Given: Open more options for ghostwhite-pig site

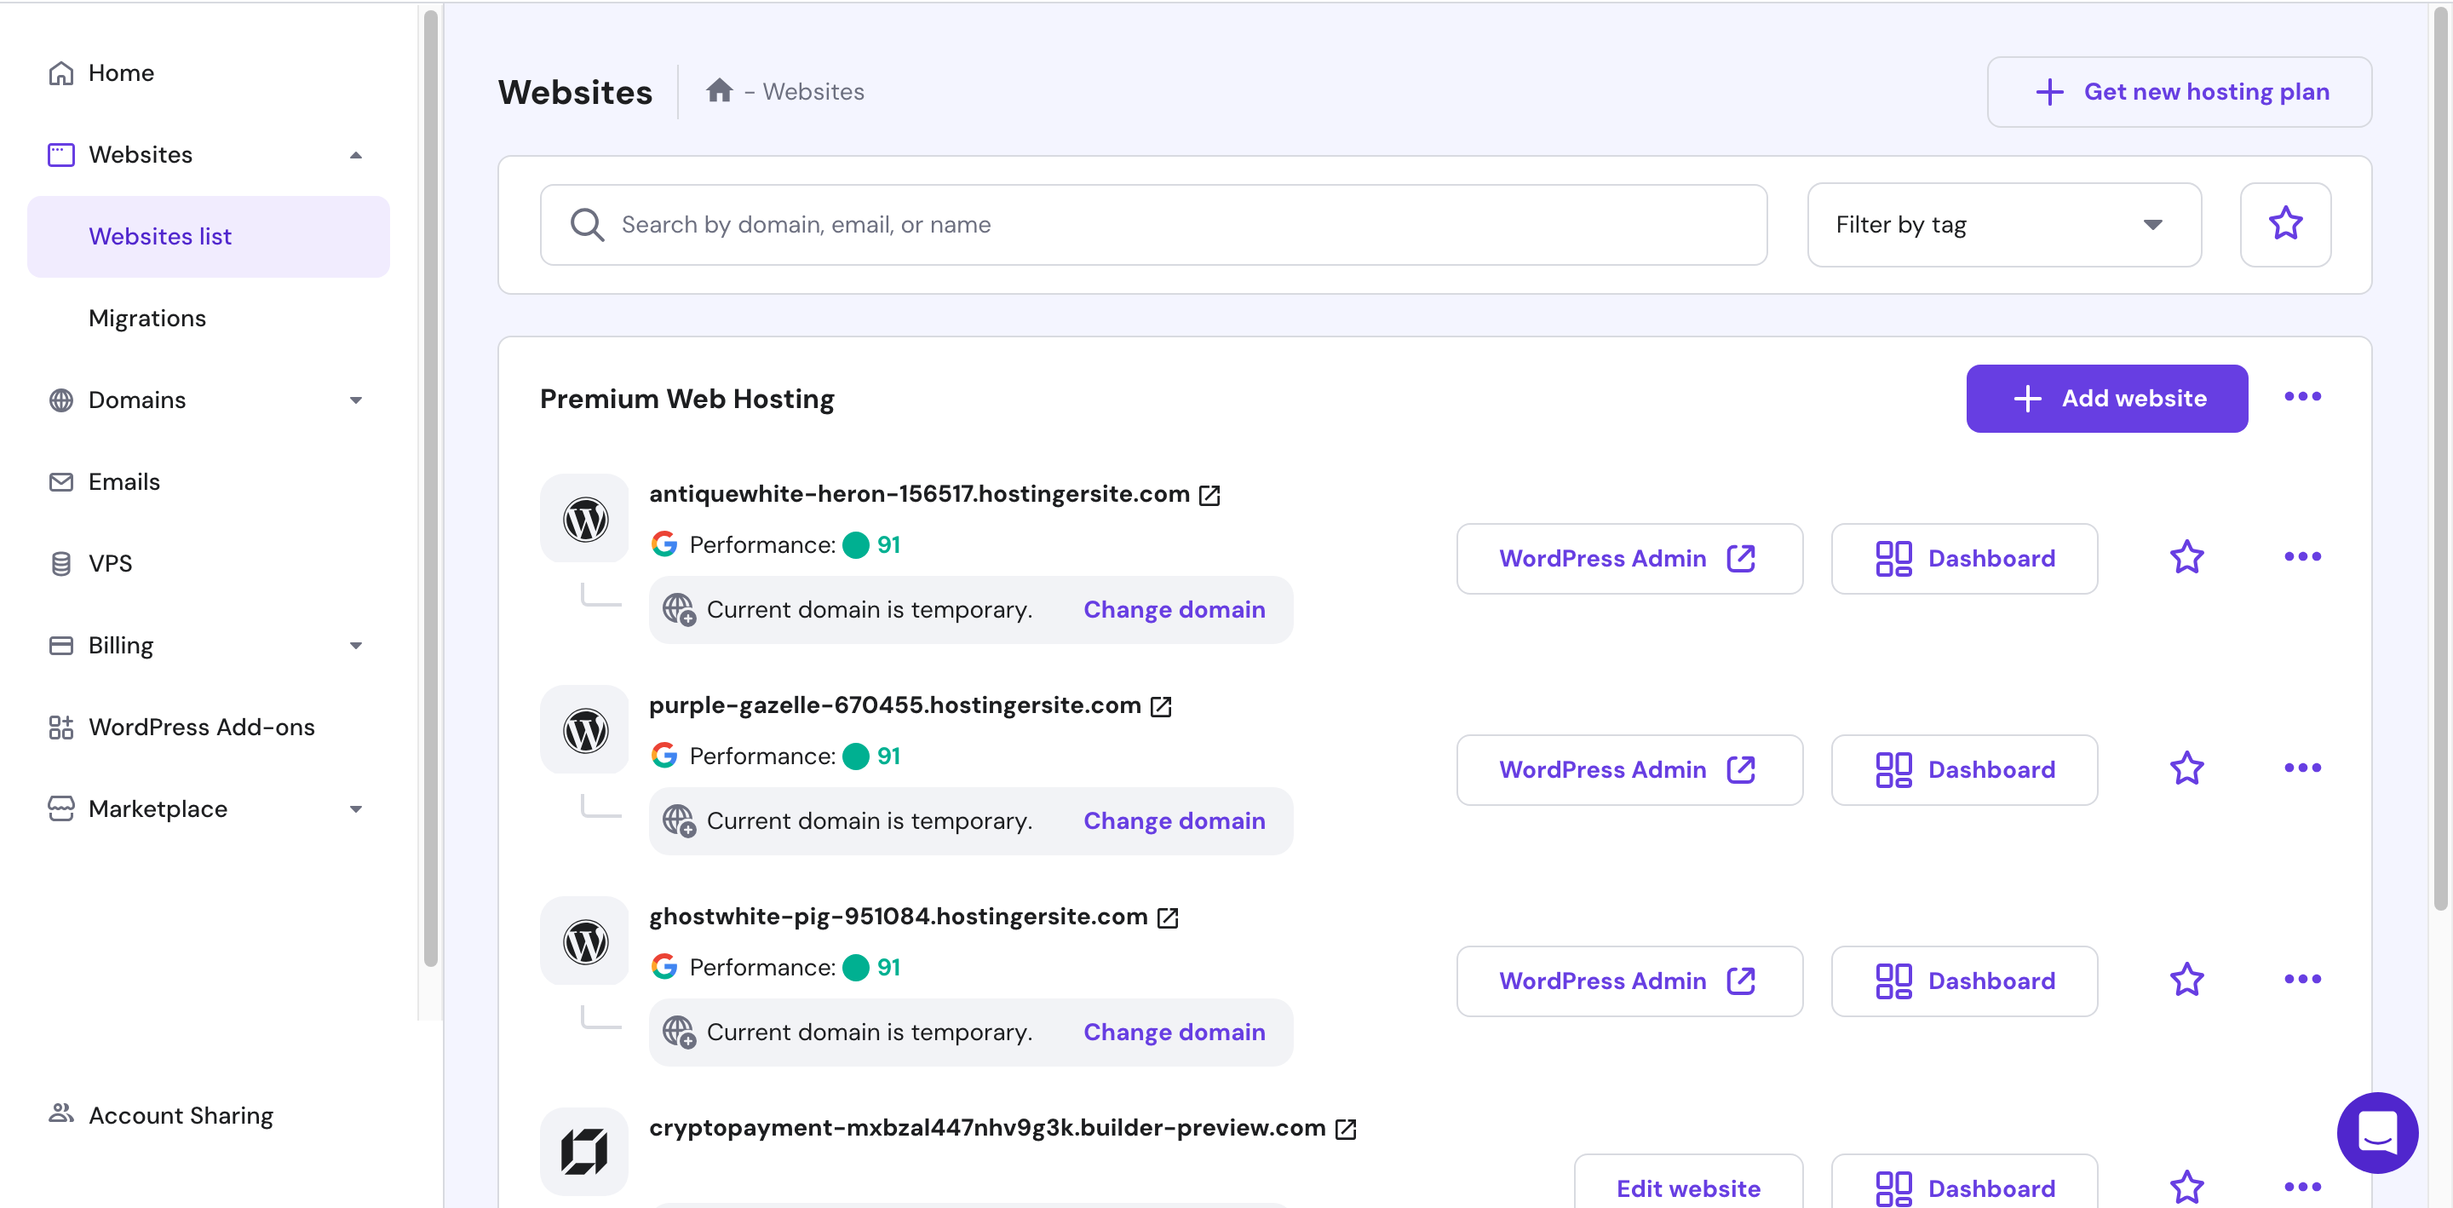Looking at the screenshot, I should [2301, 980].
